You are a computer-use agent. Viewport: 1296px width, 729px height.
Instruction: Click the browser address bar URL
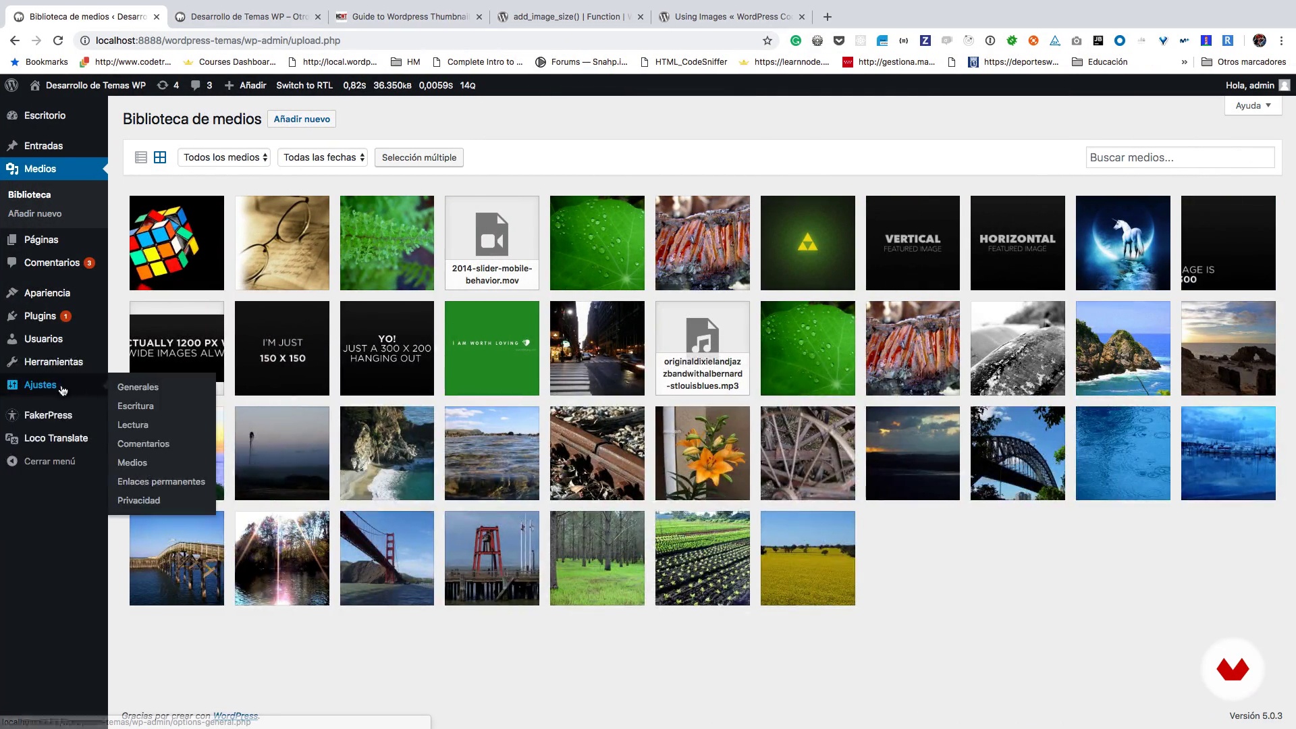click(x=218, y=40)
